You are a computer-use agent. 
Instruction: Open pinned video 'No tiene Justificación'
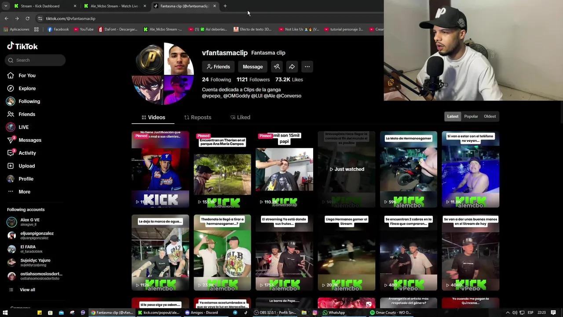point(160,169)
